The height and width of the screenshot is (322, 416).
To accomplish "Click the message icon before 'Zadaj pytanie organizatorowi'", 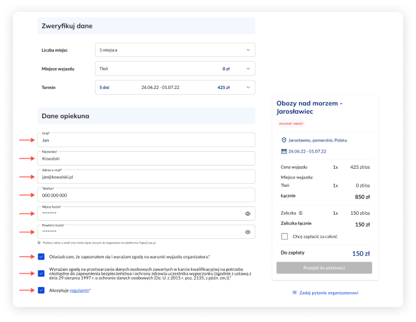I will (x=294, y=293).
